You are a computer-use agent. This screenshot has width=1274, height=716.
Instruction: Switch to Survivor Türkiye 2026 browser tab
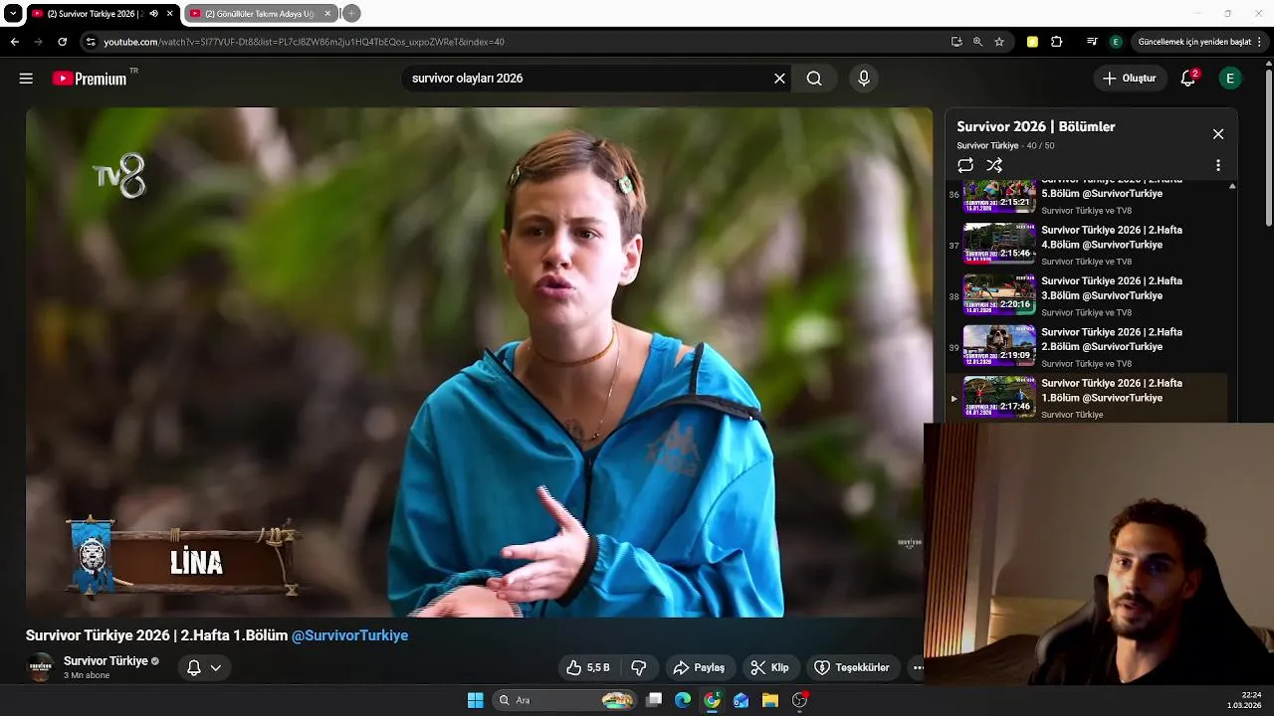point(97,14)
